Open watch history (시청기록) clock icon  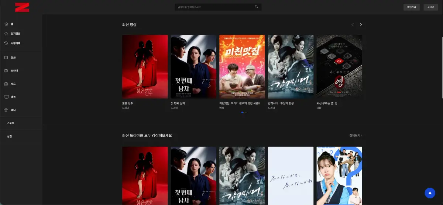click(x=6, y=43)
